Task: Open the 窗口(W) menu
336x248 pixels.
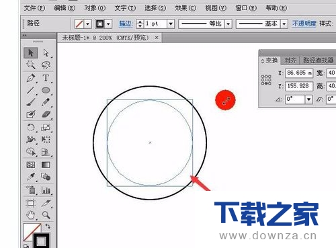Action: point(246,8)
